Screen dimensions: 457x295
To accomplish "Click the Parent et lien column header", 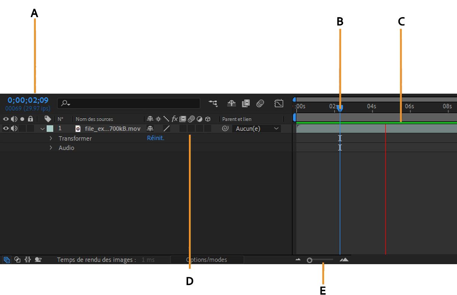I will (x=237, y=119).
